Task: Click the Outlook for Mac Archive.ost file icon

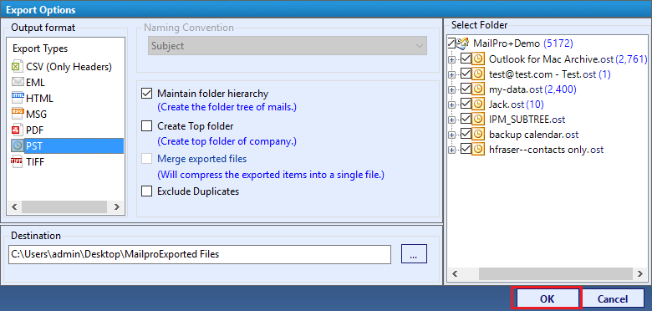Action: pos(478,59)
